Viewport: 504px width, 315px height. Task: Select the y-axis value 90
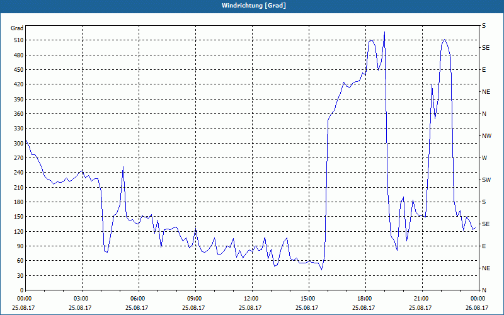pos(20,246)
